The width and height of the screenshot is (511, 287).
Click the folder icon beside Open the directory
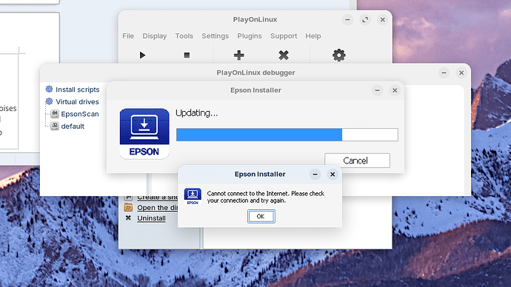[128, 207]
